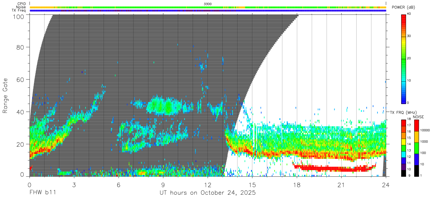Click the range gate 60 tick label
The height and width of the screenshot is (200, 434).
[x=20, y=79]
